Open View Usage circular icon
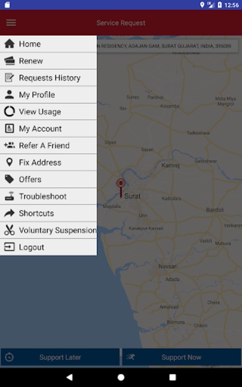 pyautogui.click(x=9, y=112)
